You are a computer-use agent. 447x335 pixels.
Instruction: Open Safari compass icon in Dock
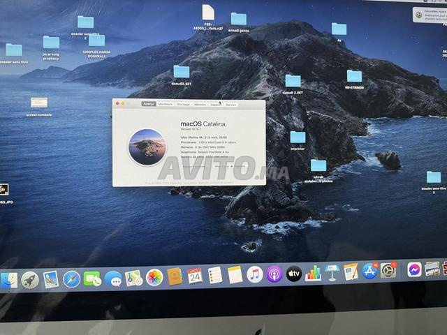[71, 279]
